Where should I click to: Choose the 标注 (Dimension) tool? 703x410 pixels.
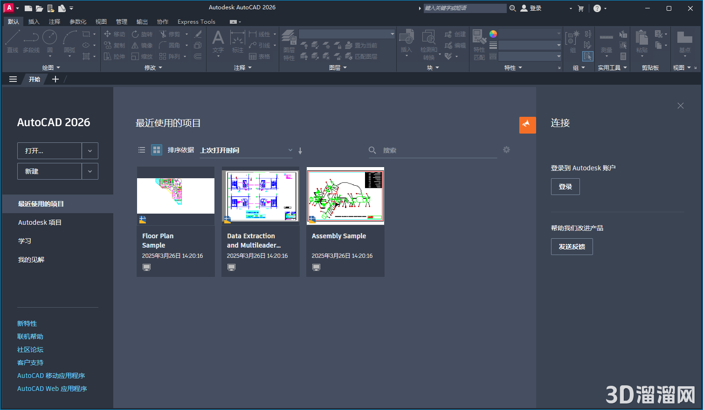coord(238,42)
